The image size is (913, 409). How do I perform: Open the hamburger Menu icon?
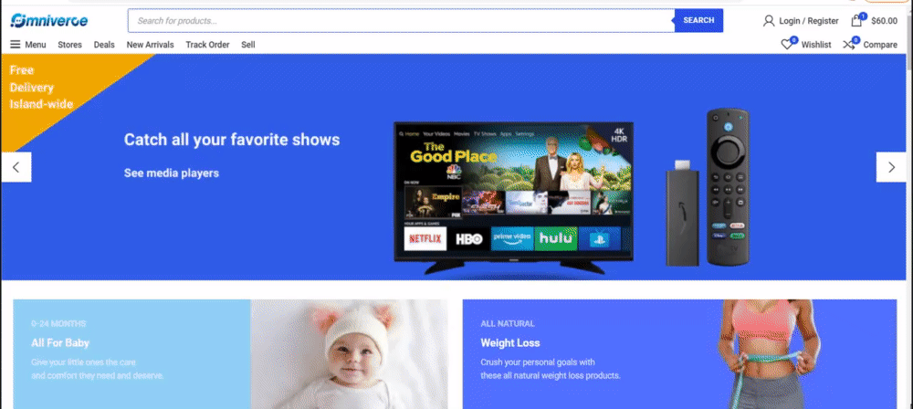tap(16, 45)
